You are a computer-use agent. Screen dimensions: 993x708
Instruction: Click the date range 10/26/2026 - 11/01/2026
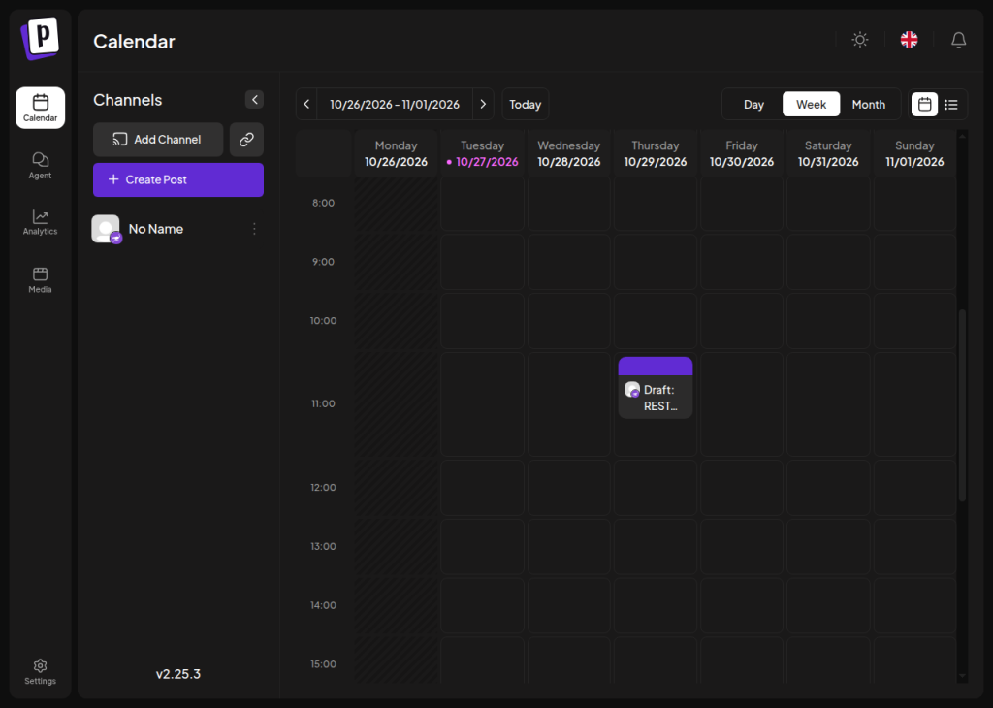click(395, 104)
